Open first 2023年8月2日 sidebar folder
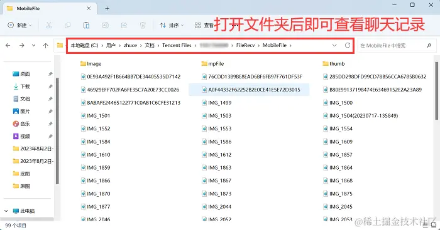 [33, 149]
